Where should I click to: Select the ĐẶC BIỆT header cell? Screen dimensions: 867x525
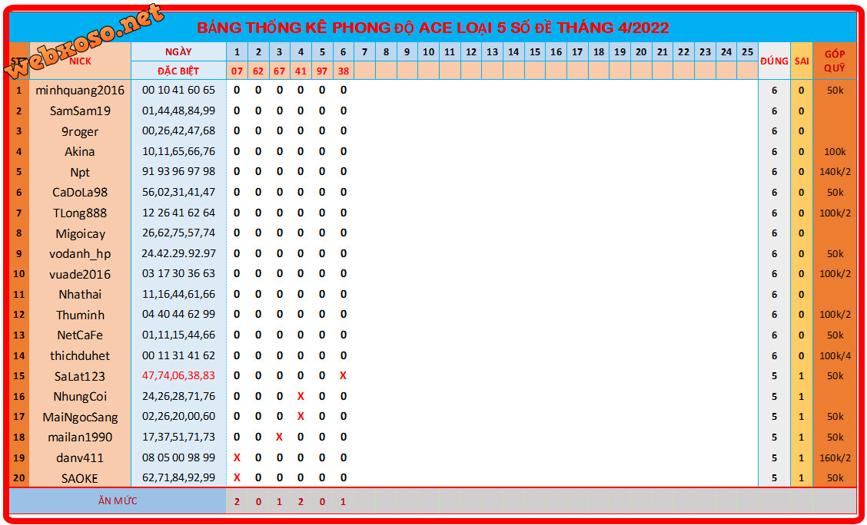coord(178,71)
